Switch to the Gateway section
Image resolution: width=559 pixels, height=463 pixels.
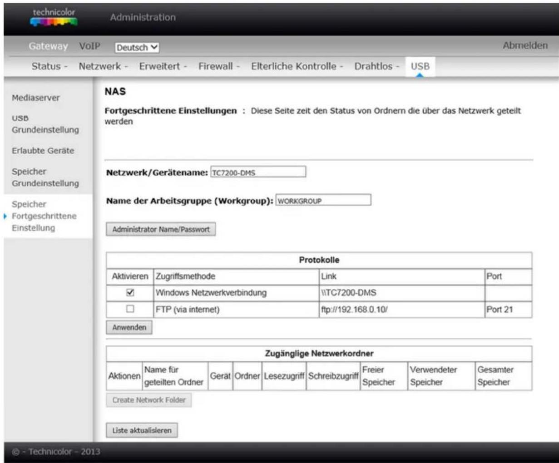pyautogui.click(x=48, y=46)
